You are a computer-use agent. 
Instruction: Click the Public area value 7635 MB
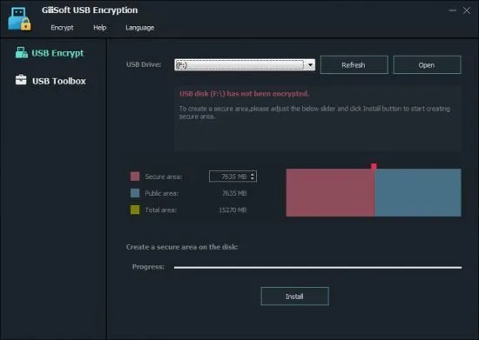[234, 193]
